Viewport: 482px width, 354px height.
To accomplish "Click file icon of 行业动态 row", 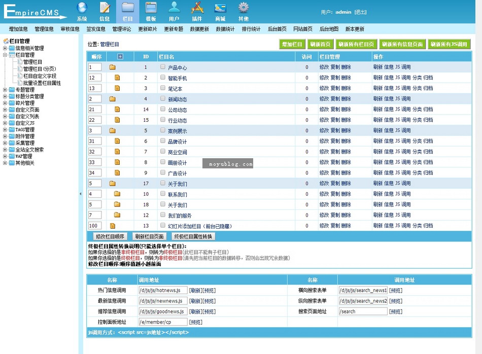I will click(117, 120).
